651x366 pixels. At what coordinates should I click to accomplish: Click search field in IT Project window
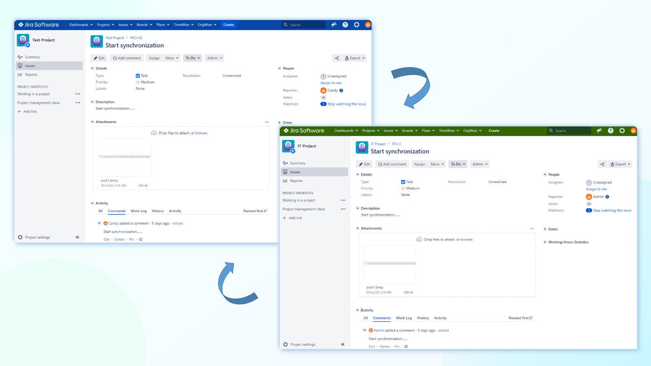tap(569, 131)
